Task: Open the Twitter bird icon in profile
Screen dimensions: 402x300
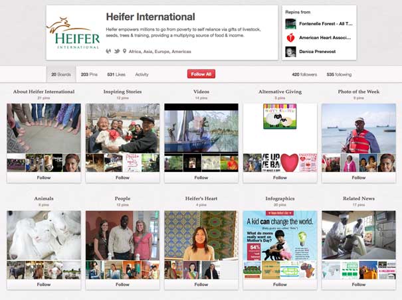Action: click(117, 51)
